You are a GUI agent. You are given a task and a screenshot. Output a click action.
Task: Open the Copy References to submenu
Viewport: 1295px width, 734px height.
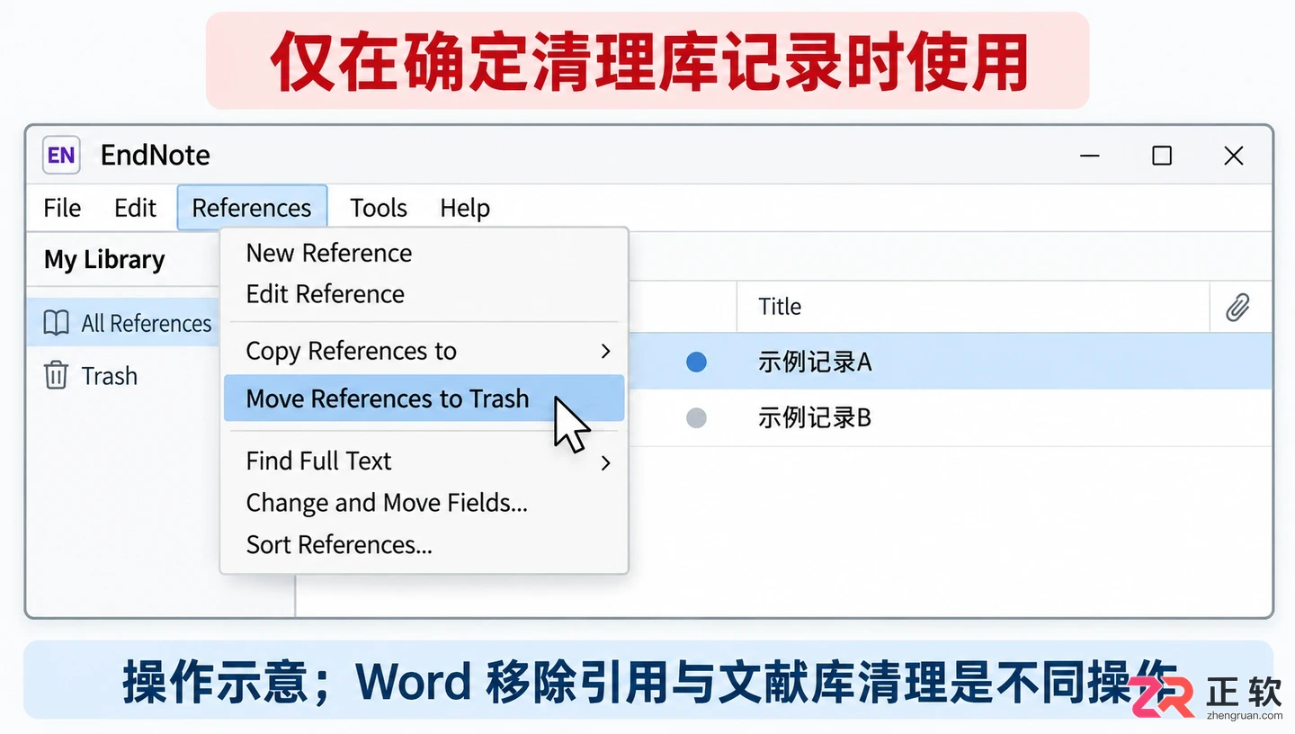pyautogui.click(x=424, y=351)
